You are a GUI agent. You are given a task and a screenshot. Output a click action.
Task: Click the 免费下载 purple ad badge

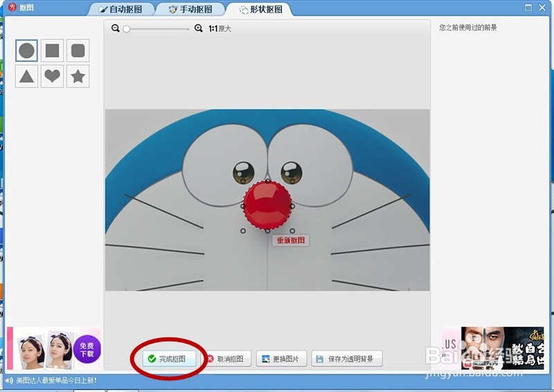(87, 349)
